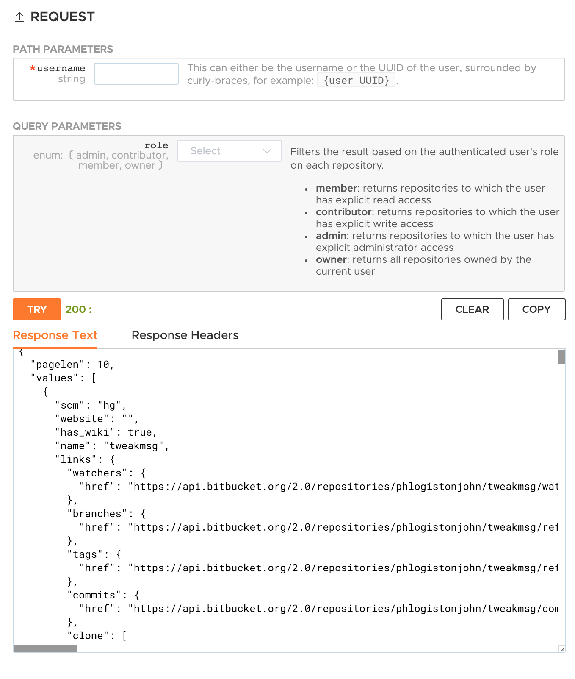Viewport: 575px width, 679px height.
Task: Focus the username text input field
Action: pos(136,74)
